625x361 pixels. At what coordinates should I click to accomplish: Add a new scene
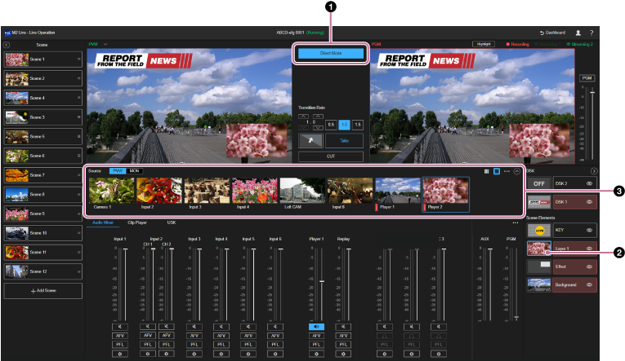pyautogui.click(x=43, y=291)
